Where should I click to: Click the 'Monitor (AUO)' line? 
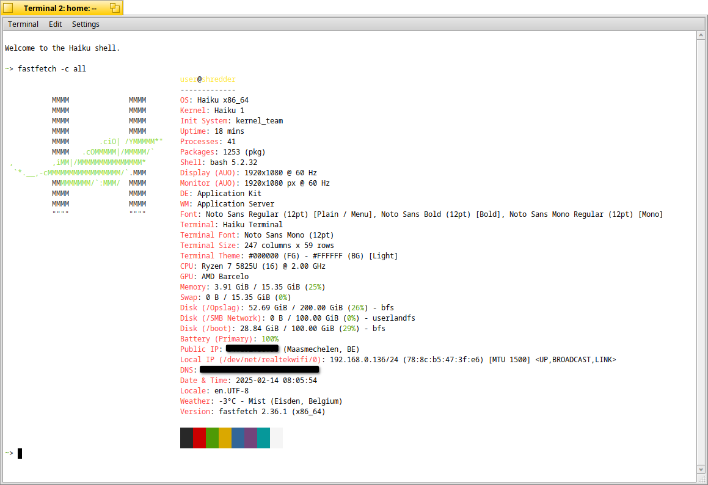tap(255, 183)
